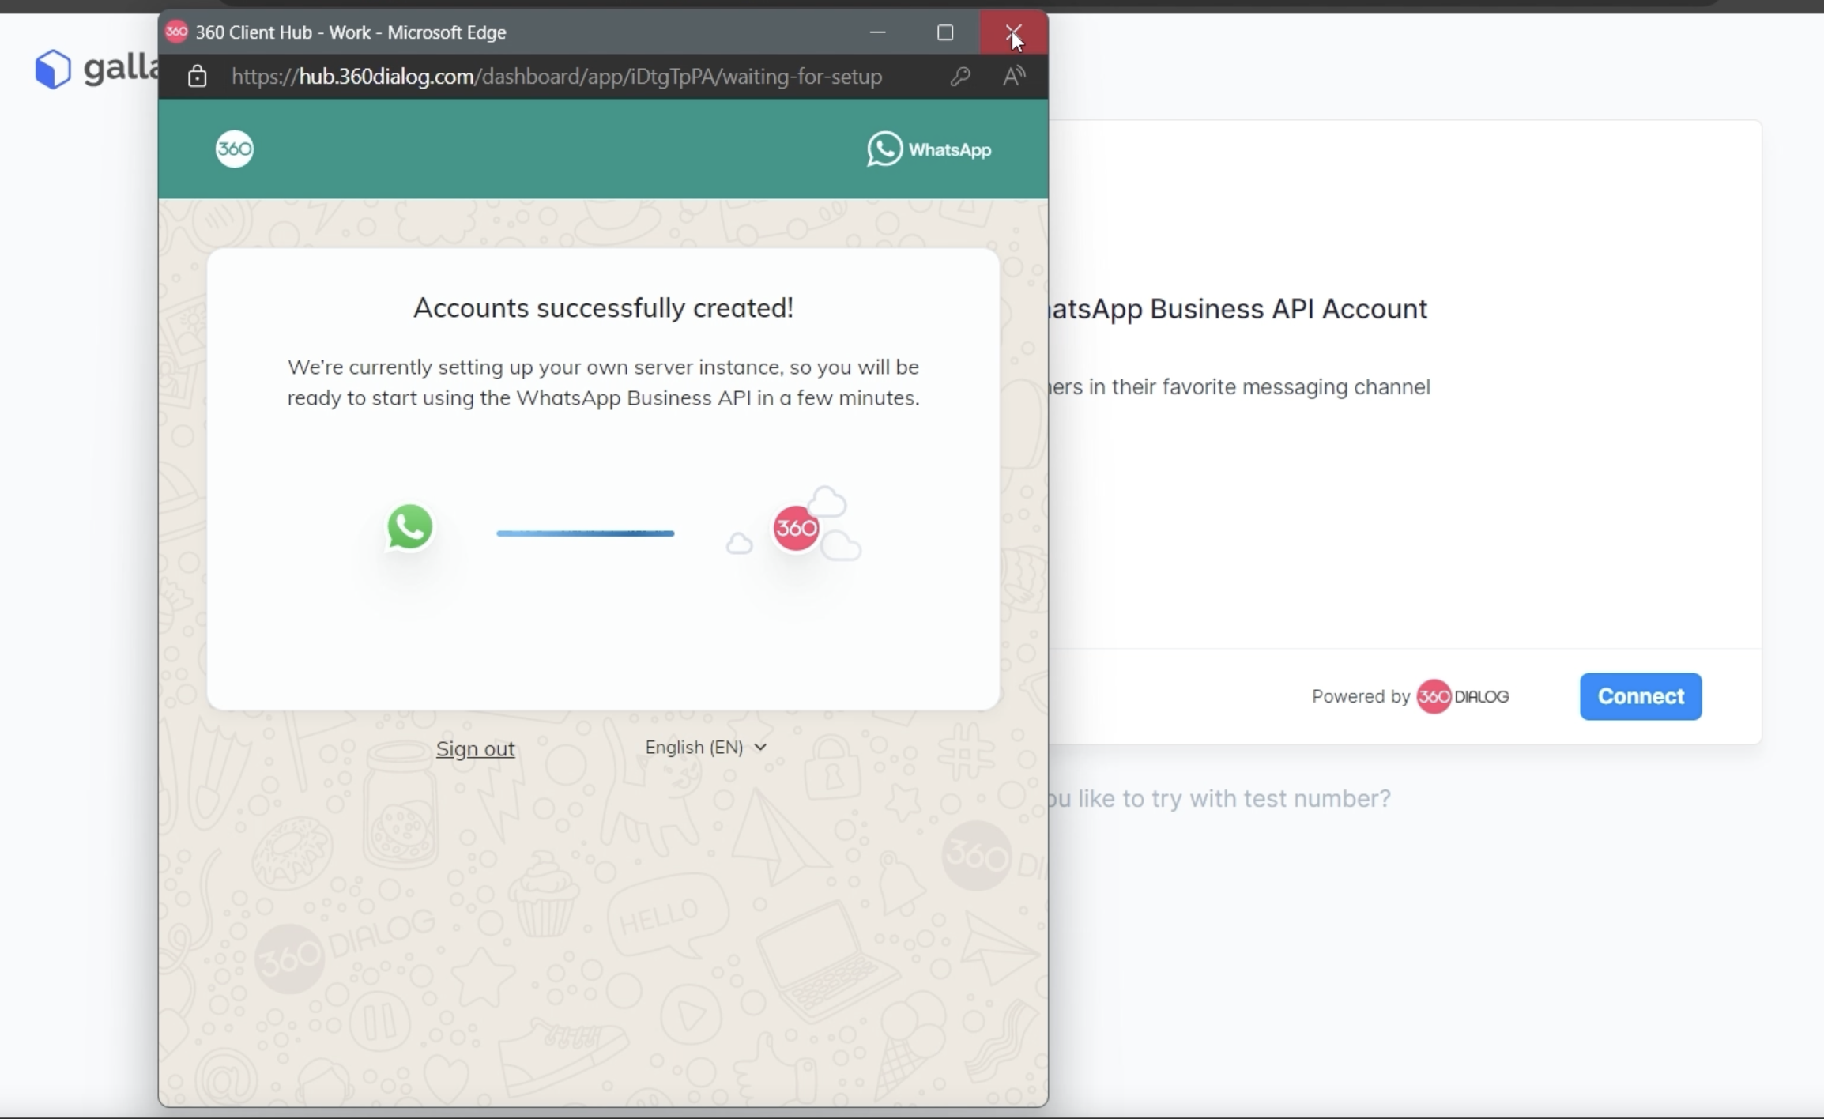Minimize the 360 Client Hub window
This screenshot has height=1119, width=1824.
[x=877, y=32]
